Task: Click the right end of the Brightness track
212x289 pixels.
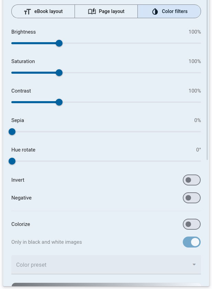Action: click(x=199, y=43)
